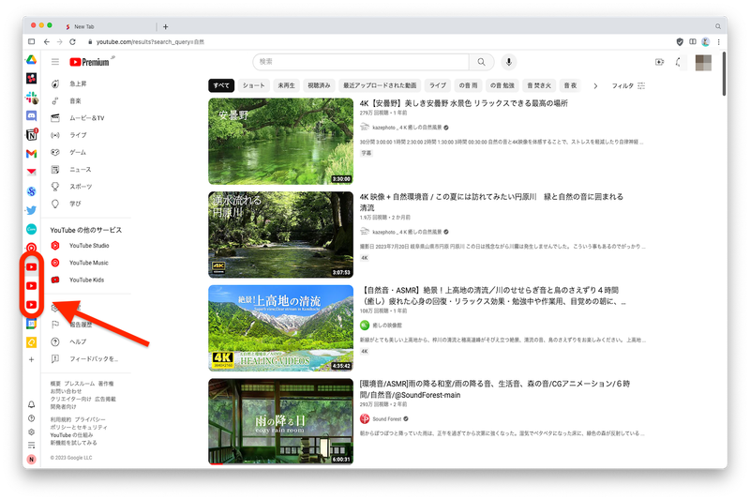
Task: Open Gmail from the app sidebar
Action: point(31,154)
